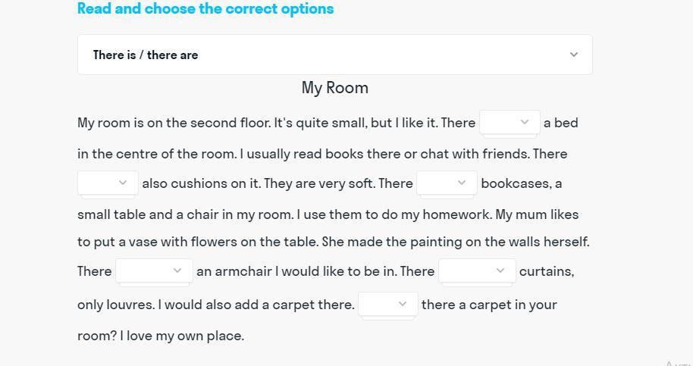Open the dropdown before "also cushions on it"
The image size is (693, 366).
point(108,183)
